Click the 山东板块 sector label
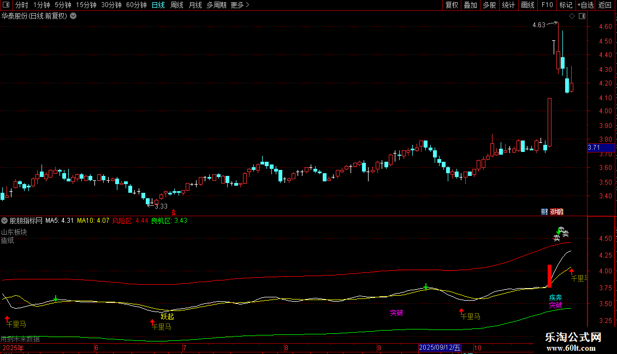Image resolution: width=617 pixels, height=354 pixels. pyautogui.click(x=14, y=233)
